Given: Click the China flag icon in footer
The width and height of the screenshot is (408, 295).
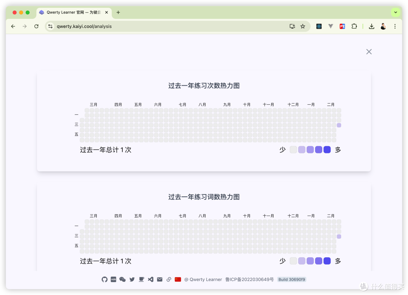Looking at the screenshot, I should [x=178, y=280].
